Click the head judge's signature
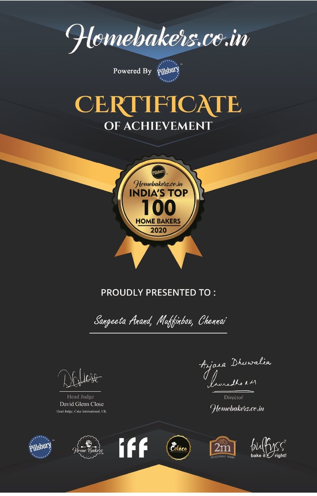This screenshot has width=317, height=496. [80, 379]
